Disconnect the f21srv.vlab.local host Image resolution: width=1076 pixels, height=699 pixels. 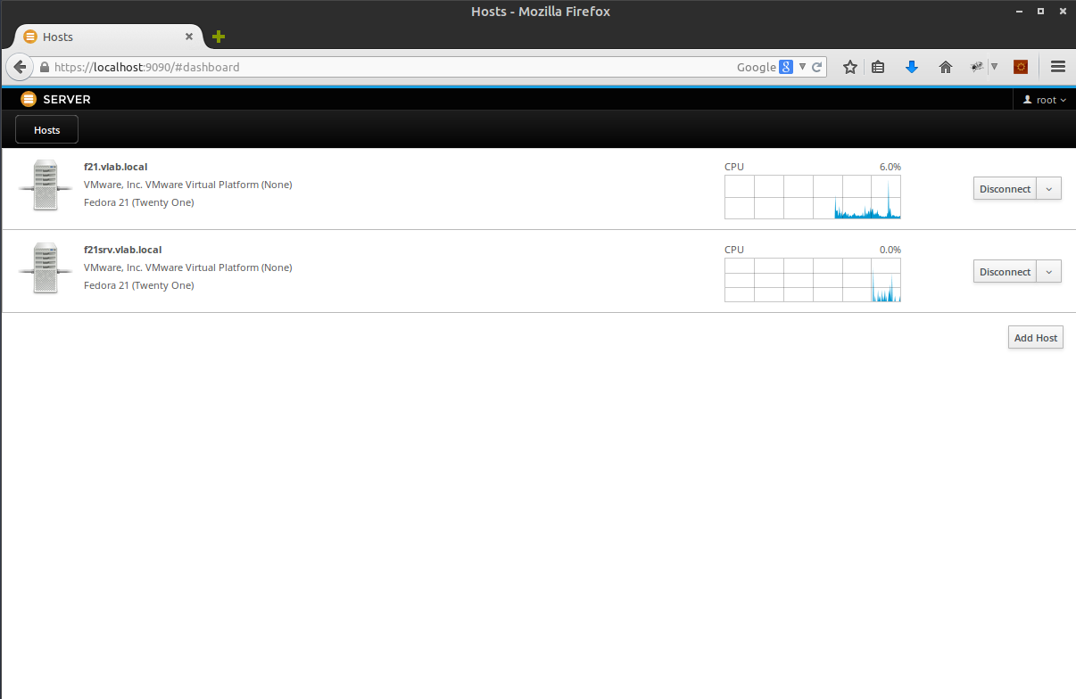click(1005, 272)
